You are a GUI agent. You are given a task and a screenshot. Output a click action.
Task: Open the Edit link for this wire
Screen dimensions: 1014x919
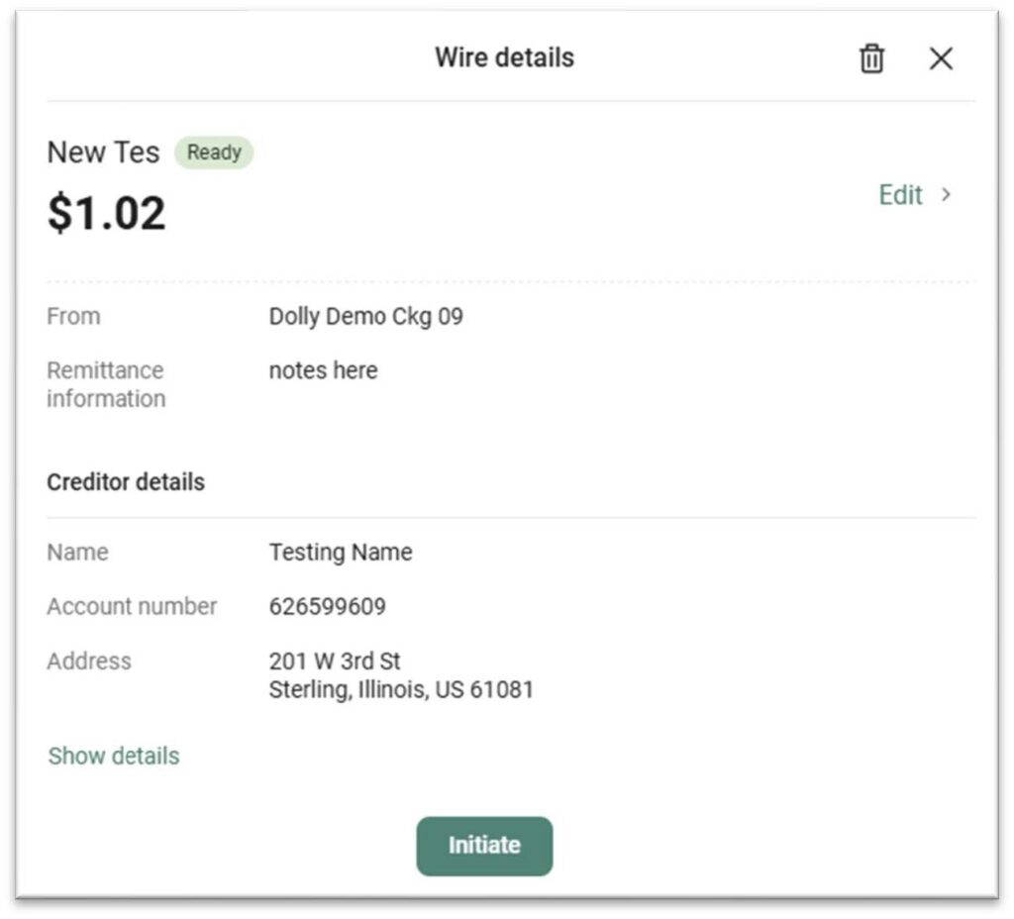tap(900, 195)
